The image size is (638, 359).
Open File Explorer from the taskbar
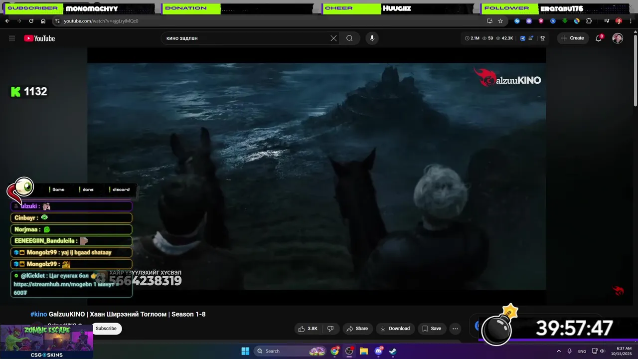point(364,351)
